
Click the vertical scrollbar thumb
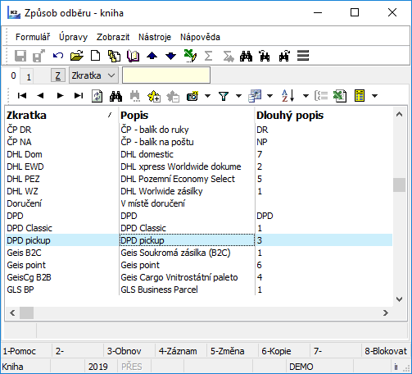tap(399, 185)
